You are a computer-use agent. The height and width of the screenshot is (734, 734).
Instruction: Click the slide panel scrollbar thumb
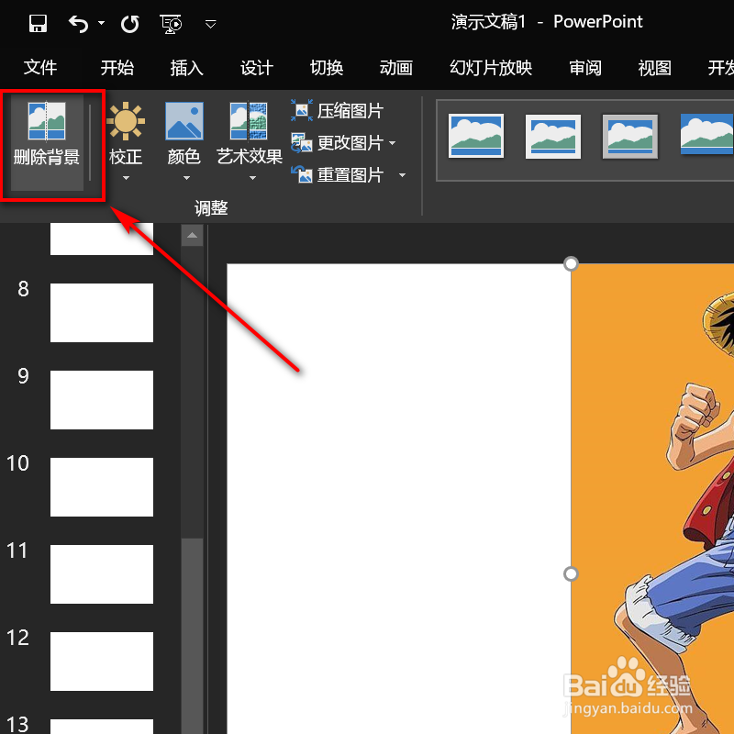tap(192, 636)
